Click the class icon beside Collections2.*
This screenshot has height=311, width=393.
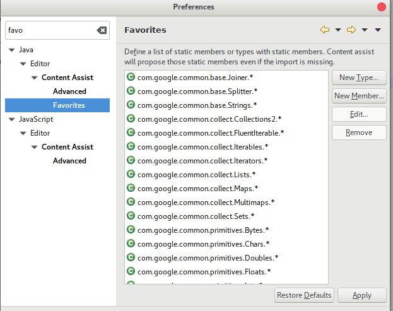point(131,119)
